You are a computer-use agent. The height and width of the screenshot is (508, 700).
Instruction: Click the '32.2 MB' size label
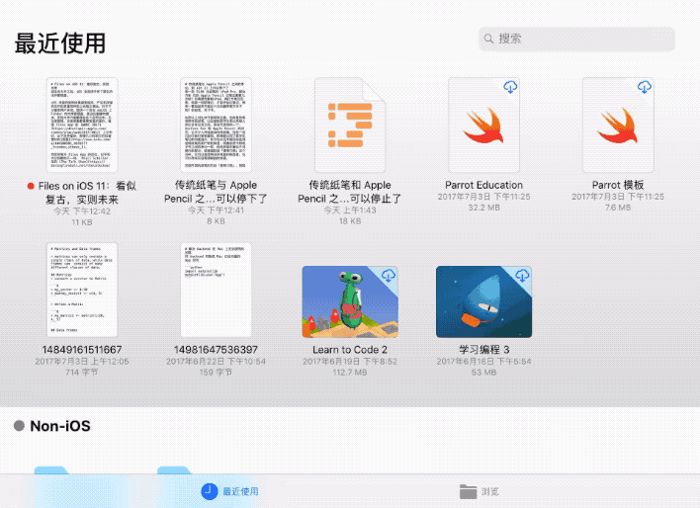(483, 208)
